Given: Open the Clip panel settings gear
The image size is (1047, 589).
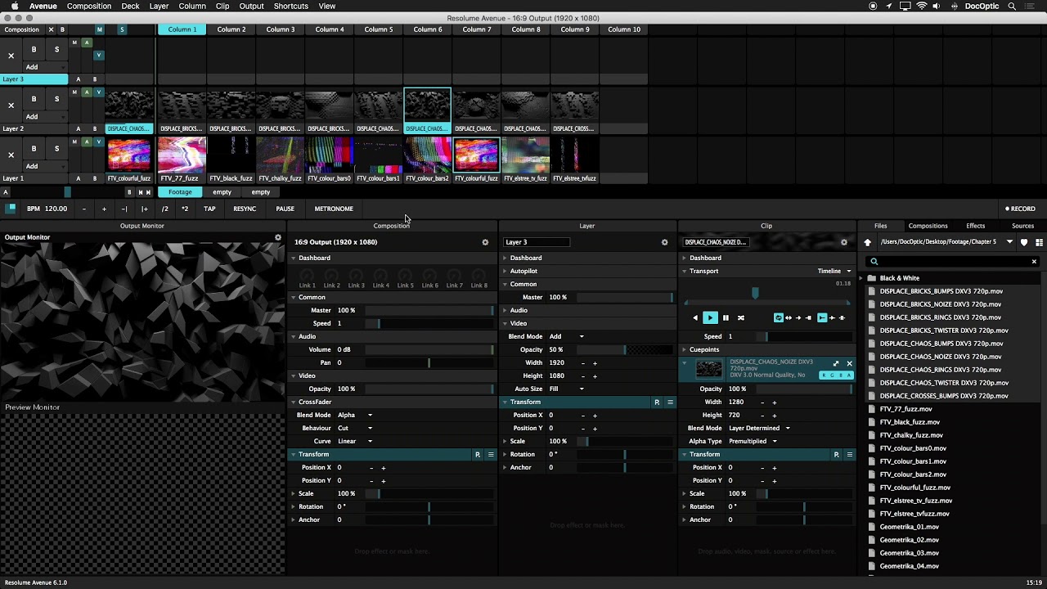Looking at the screenshot, I should click(844, 242).
